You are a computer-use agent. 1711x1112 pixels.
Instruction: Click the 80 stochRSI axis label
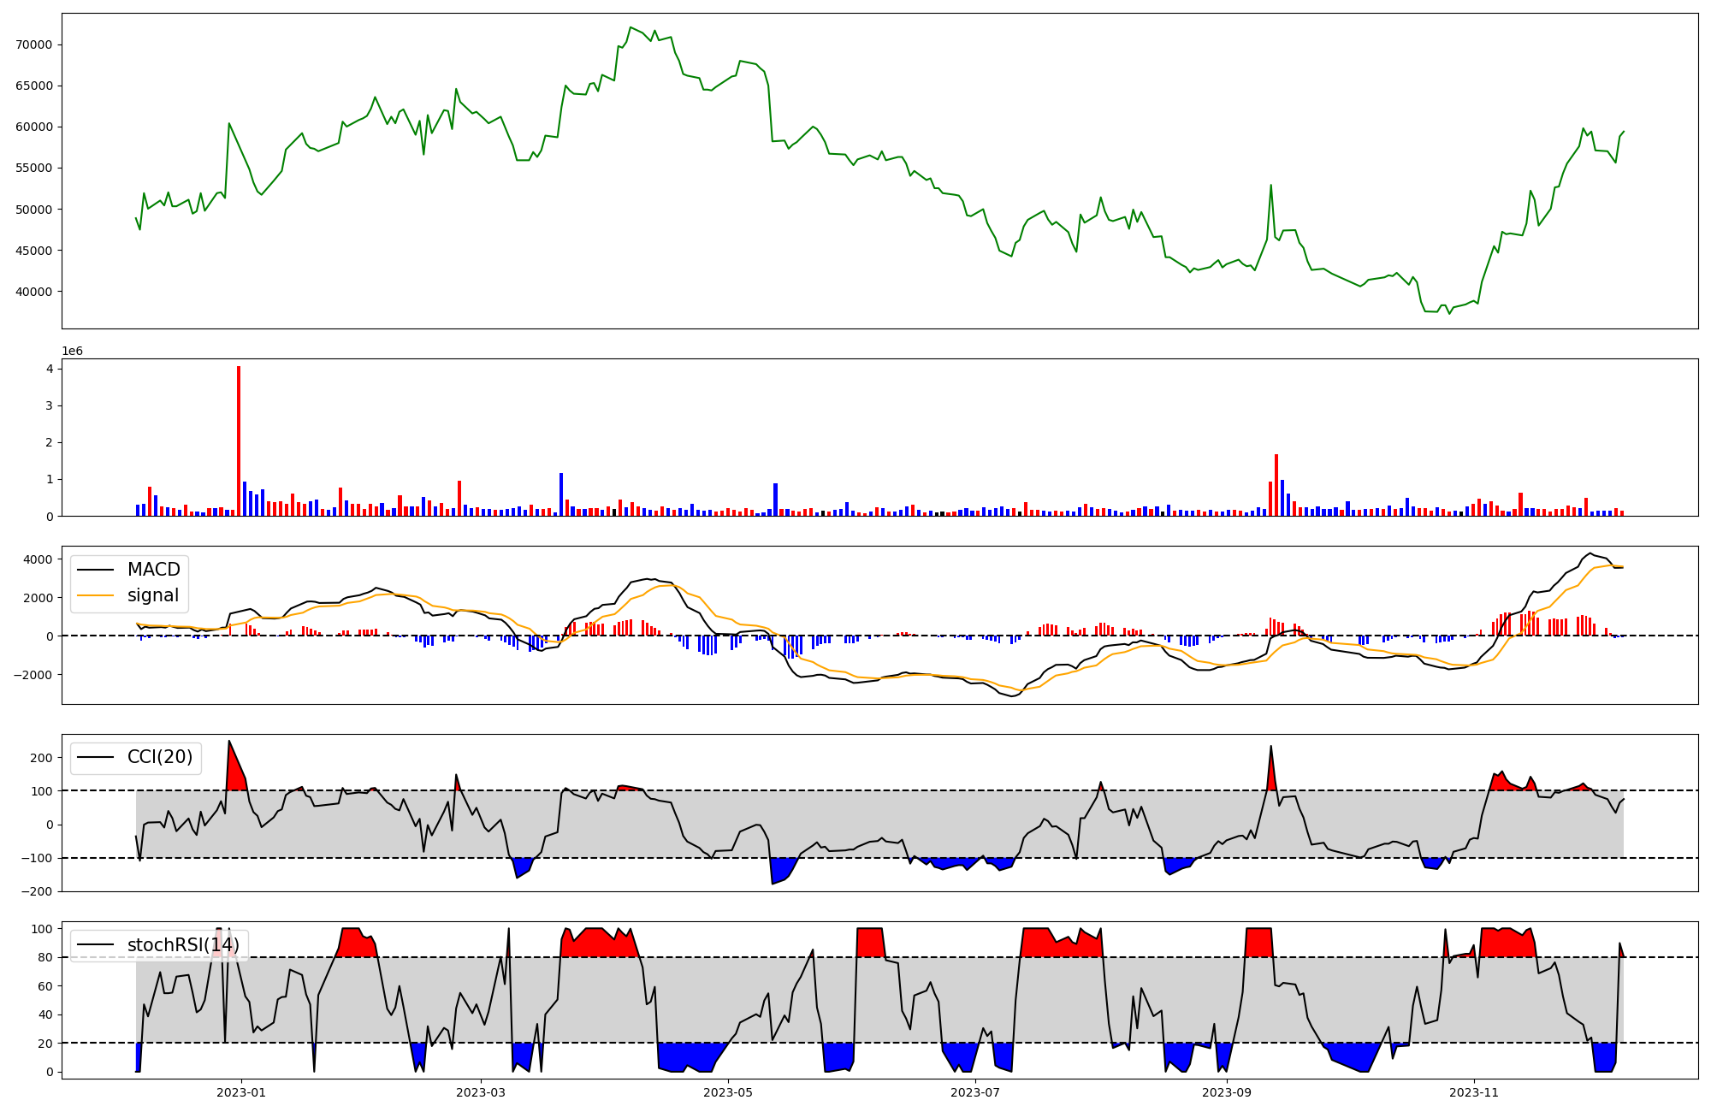(x=45, y=958)
